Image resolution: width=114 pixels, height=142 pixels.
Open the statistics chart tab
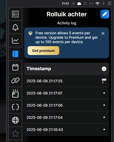[15, 41]
